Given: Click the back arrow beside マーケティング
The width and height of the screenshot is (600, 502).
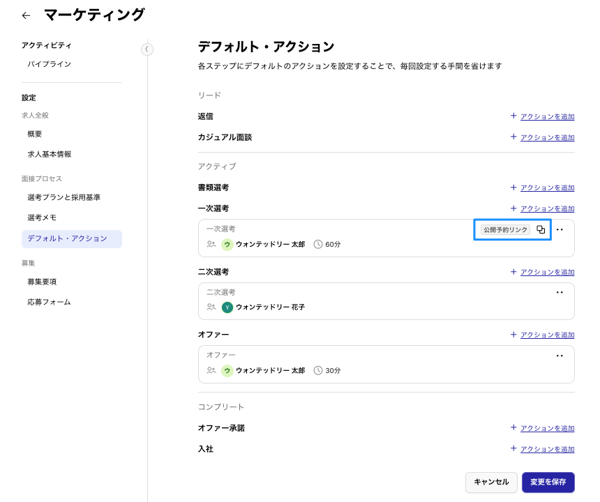Looking at the screenshot, I should 26,15.
